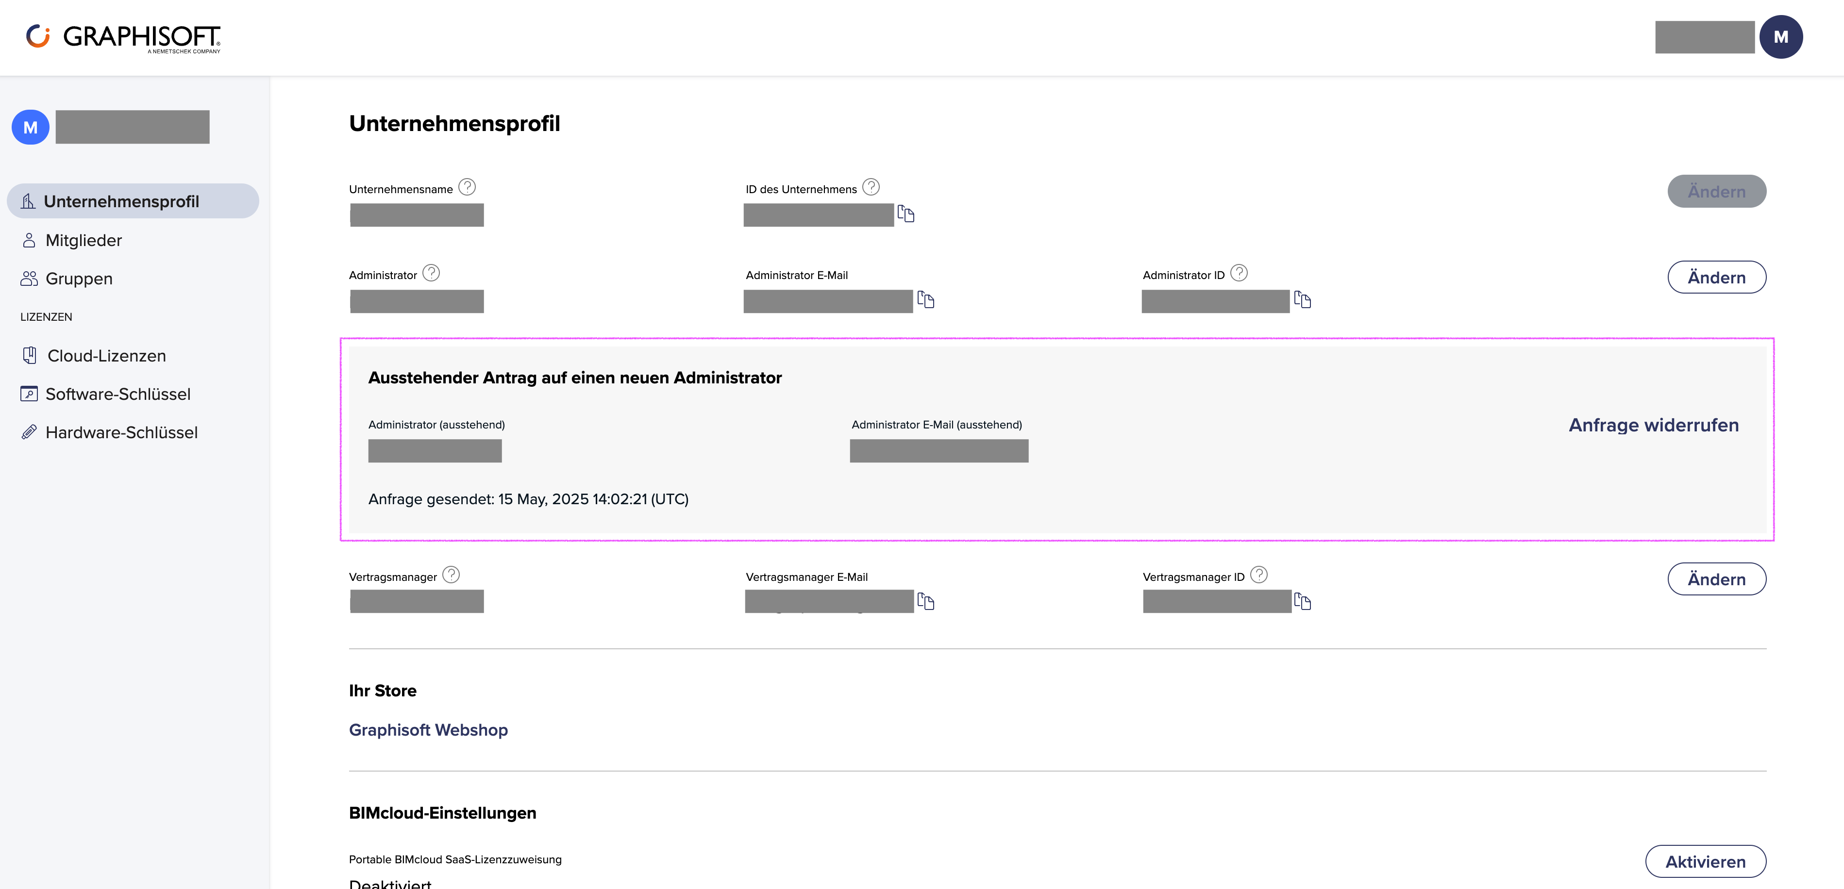The height and width of the screenshot is (889, 1844).
Task: Show help tooltip next to Administrator label
Action: [431, 273]
